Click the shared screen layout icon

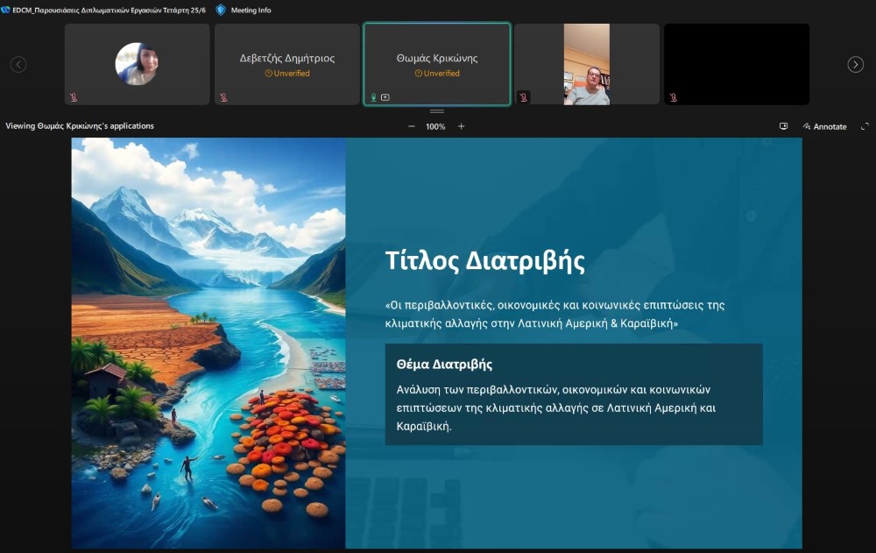pyautogui.click(x=783, y=126)
